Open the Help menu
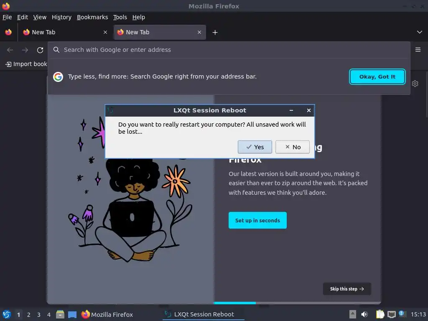This screenshot has height=321, width=428. pos(139,17)
